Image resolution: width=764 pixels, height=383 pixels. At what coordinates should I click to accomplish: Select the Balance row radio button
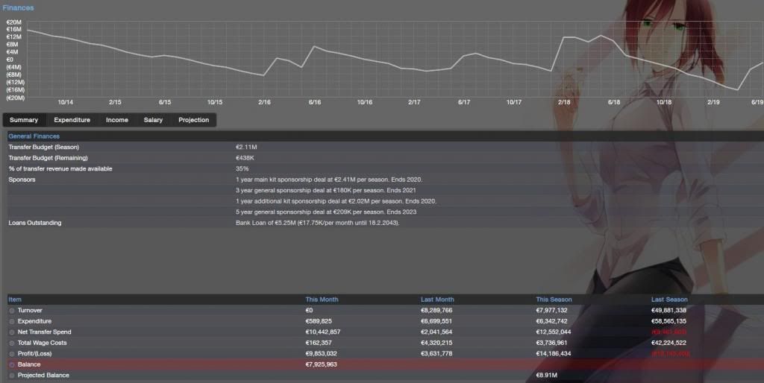(12, 364)
